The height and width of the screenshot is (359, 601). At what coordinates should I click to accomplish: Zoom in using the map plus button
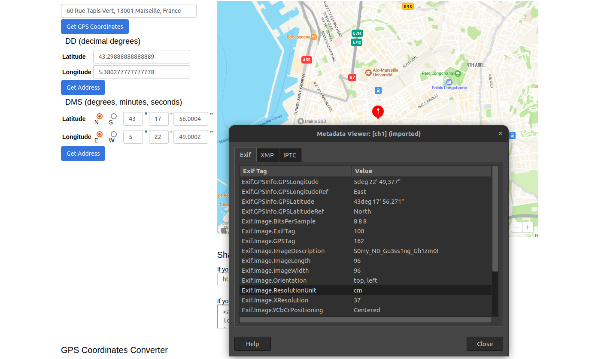(x=528, y=227)
